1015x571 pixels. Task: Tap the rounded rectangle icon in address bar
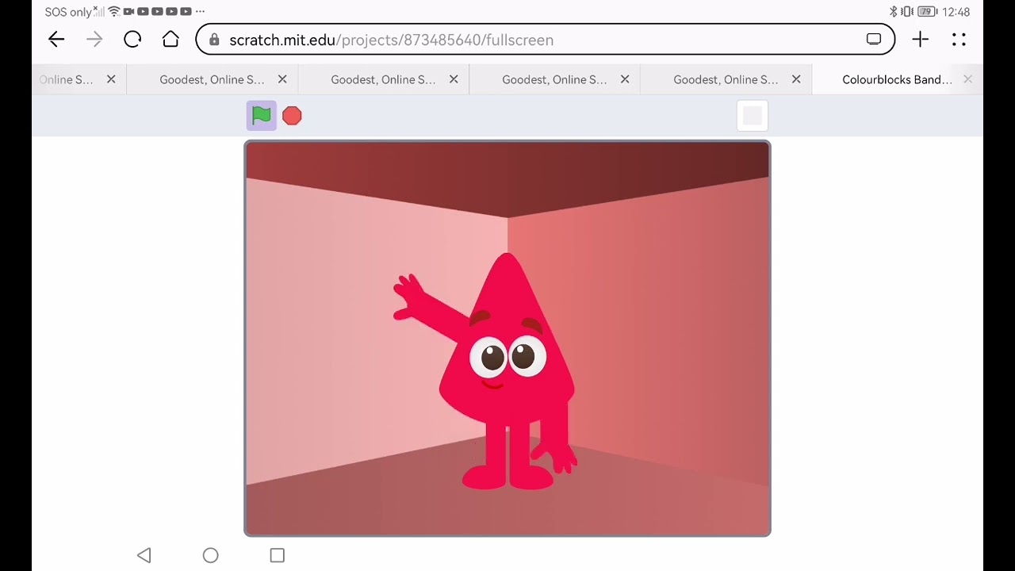[x=874, y=40]
